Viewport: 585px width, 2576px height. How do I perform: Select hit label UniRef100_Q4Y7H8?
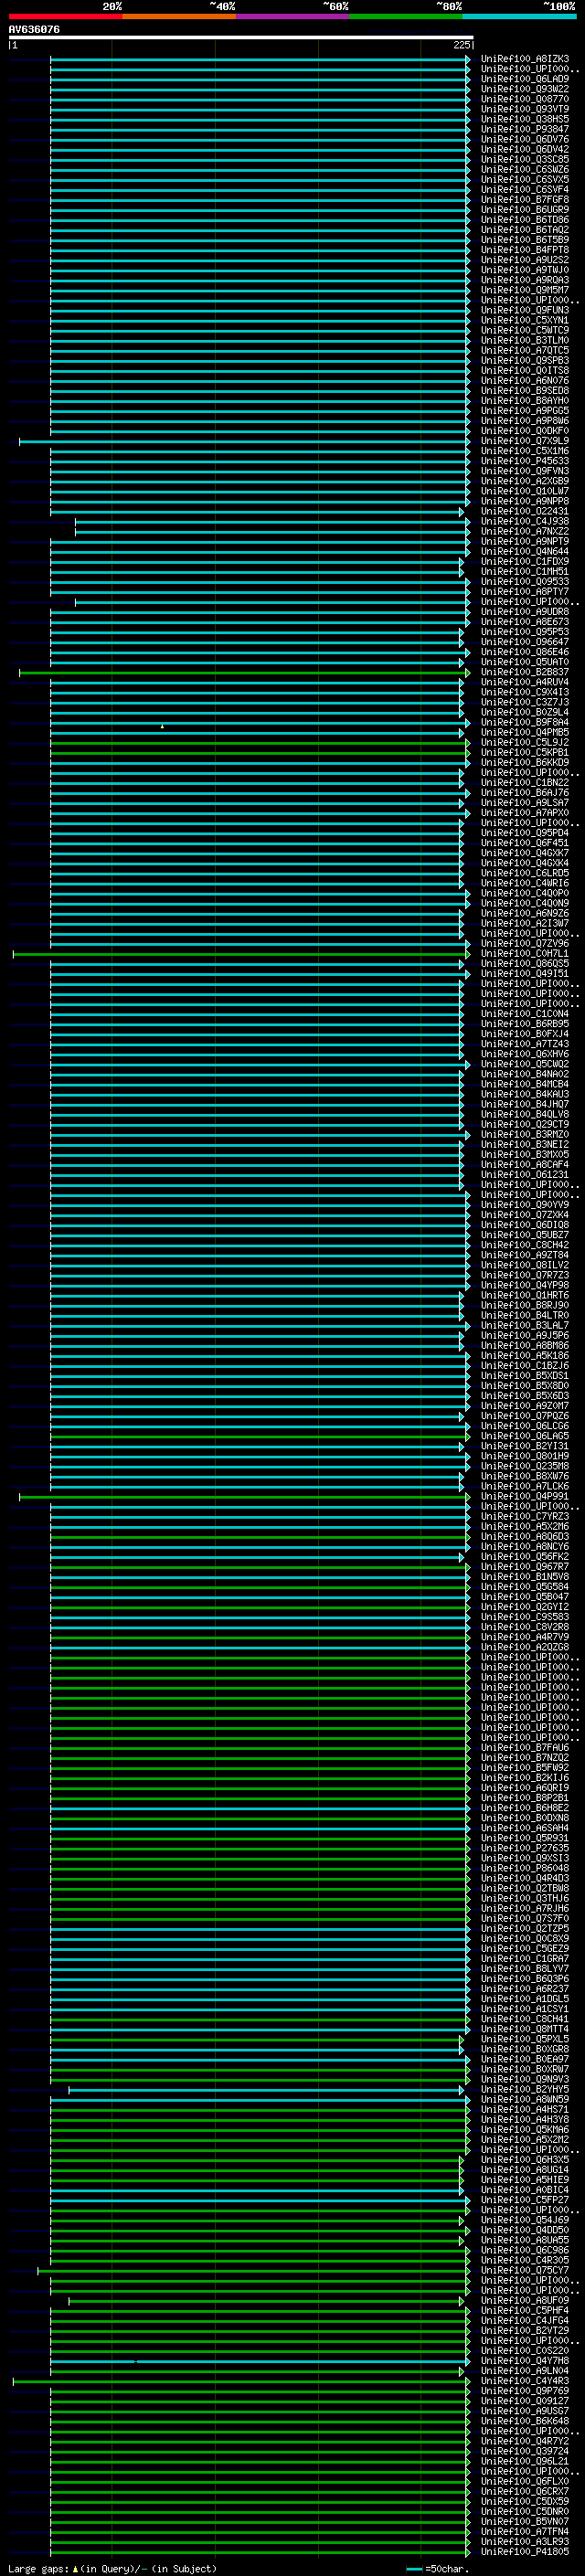pos(525,2361)
